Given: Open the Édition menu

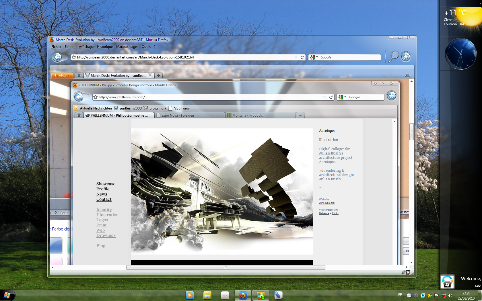Looking at the screenshot, I should [x=70, y=47].
